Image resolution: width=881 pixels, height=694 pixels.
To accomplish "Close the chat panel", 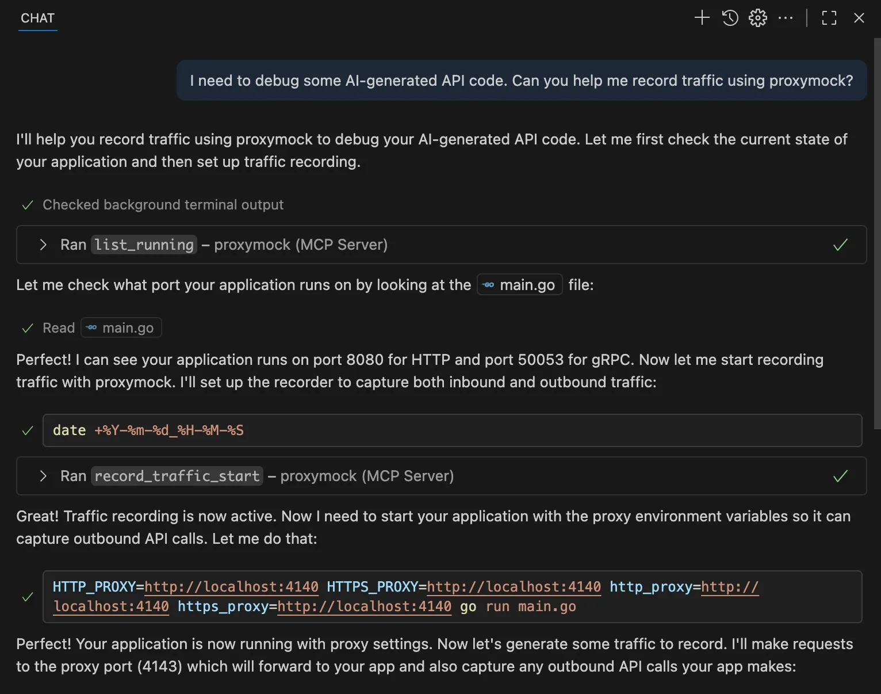I will (x=859, y=18).
